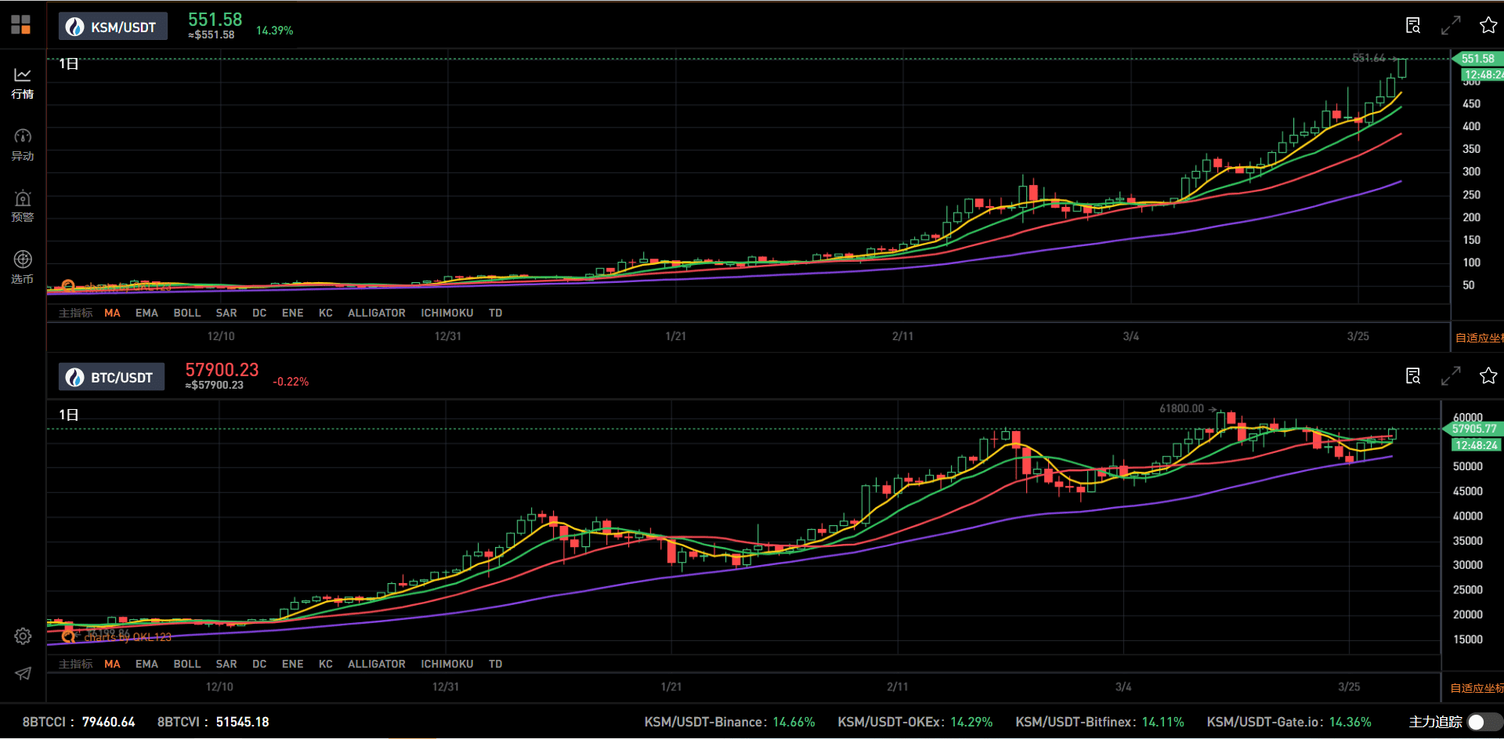Expand the BTC/USDT chart to fullscreen

[x=1451, y=376]
